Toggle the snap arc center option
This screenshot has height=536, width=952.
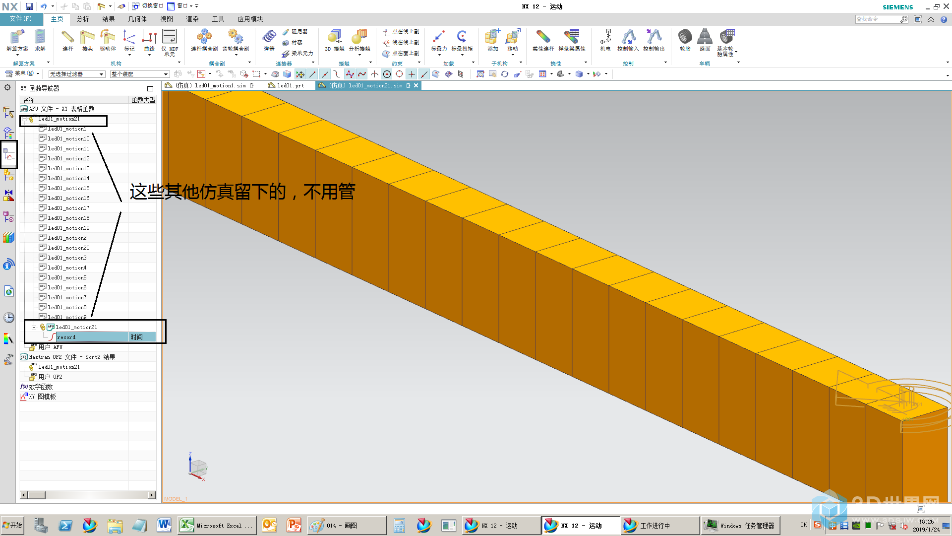pyautogui.click(x=387, y=74)
